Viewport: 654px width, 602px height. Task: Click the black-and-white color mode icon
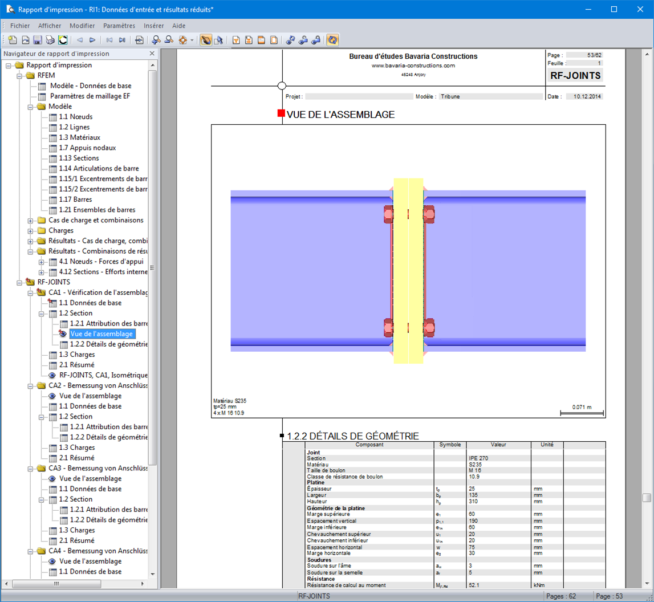pos(63,40)
